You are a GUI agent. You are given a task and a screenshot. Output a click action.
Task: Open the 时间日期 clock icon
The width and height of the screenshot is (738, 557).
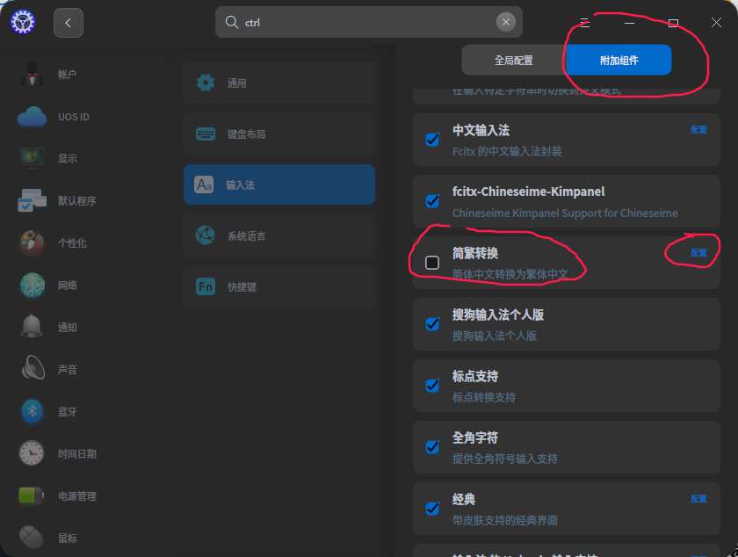click(32, 453)
